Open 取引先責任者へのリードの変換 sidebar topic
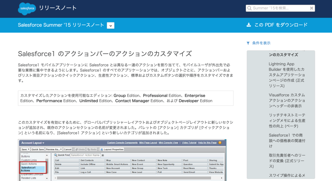Viewport: 332px width, 181px height. tap(287, 161)
